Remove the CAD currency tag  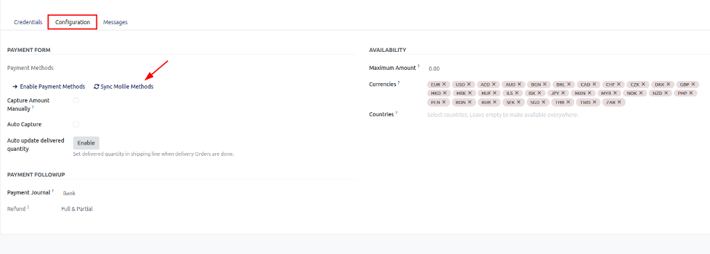pos(594,84)
